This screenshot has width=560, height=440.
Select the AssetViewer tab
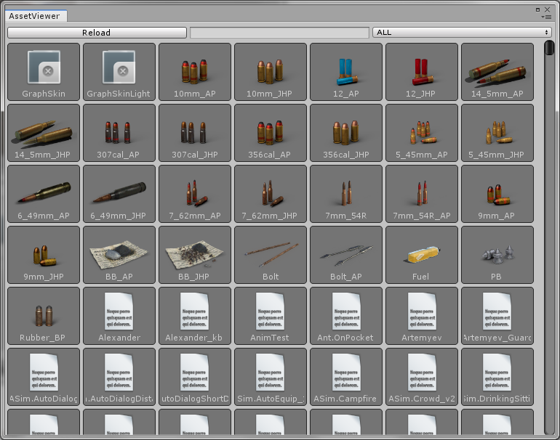(x=34, y=16)
